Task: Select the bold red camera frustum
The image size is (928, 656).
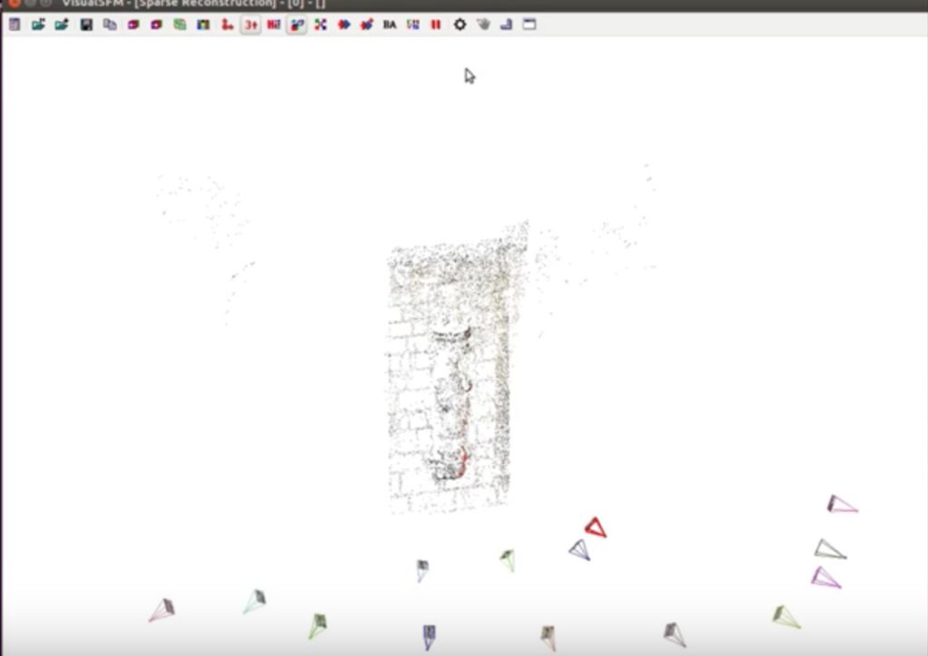Action: 594,527
